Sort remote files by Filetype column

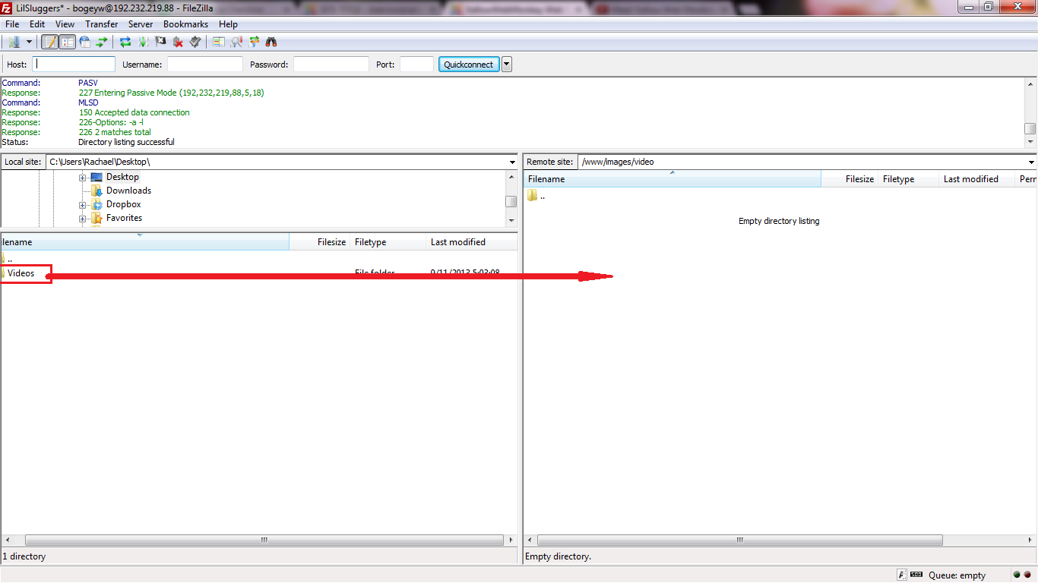pyautogui.click(x=909, y=179)
